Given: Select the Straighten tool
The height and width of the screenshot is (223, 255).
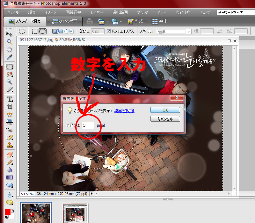Looking at the screenshot, I should coord(10,122).
